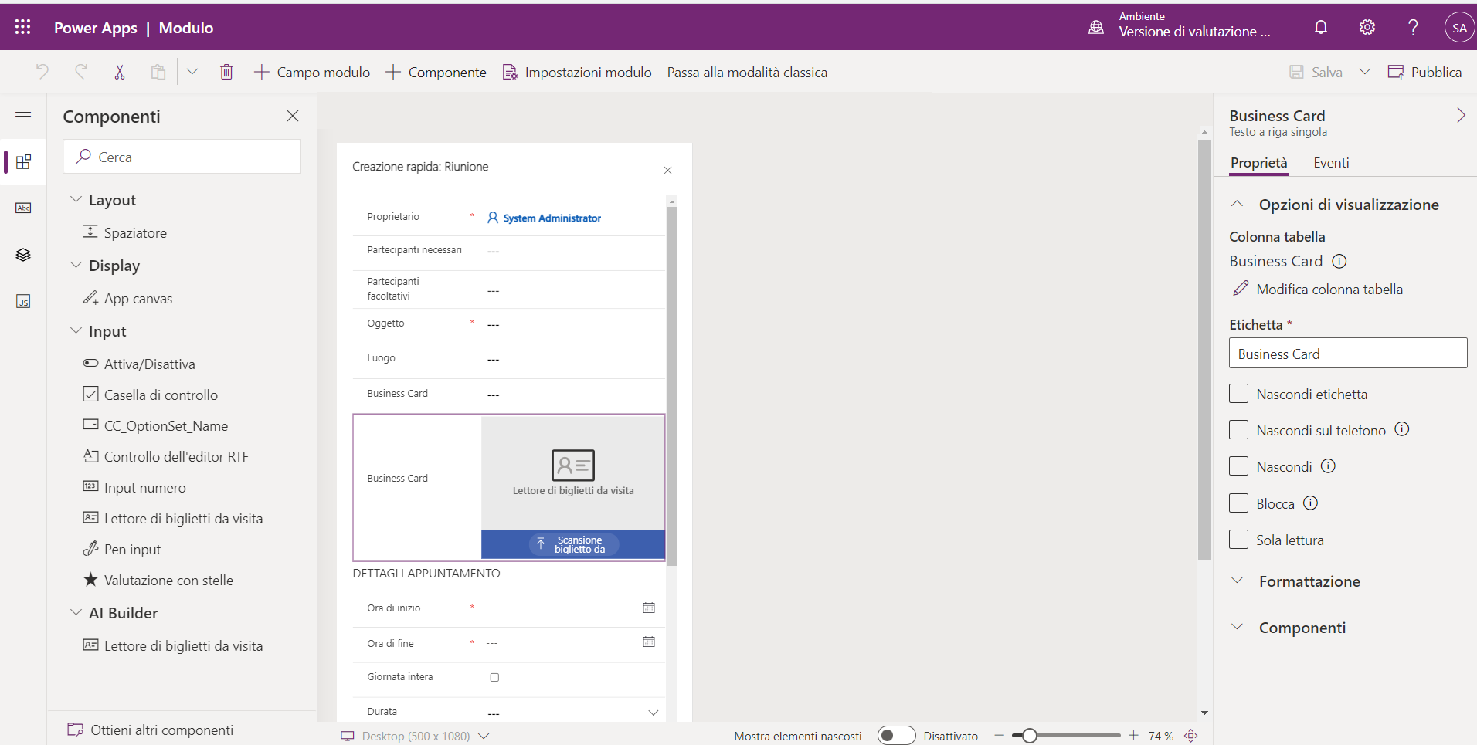Switch to the Eventi tab
This screenshot has height=745, width=1477.
pos(1331,163)
